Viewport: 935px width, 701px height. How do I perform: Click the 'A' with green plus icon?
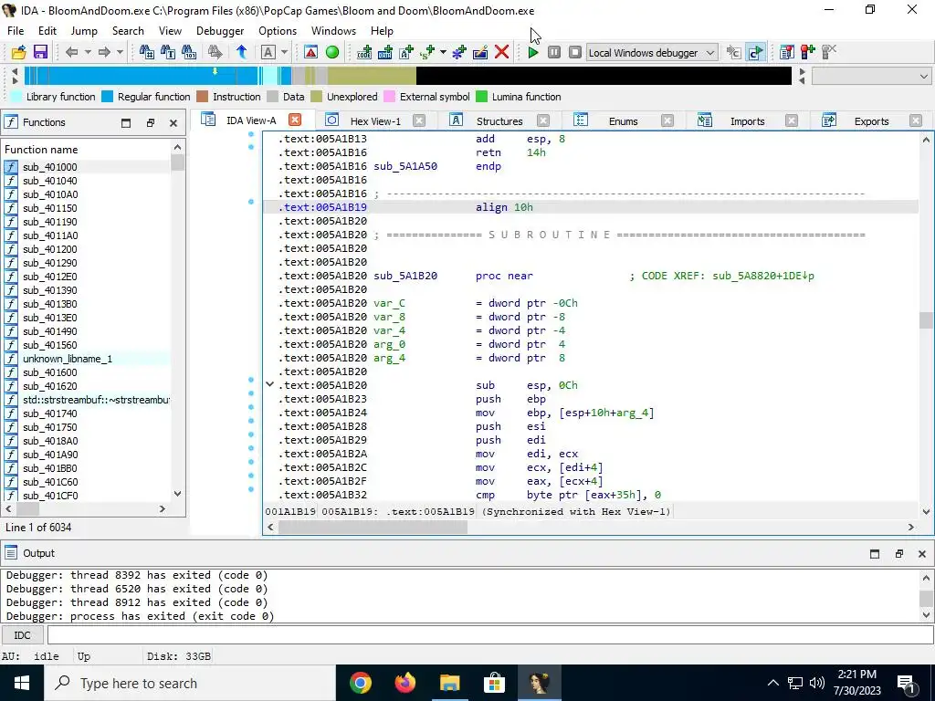tap(406, 52)
